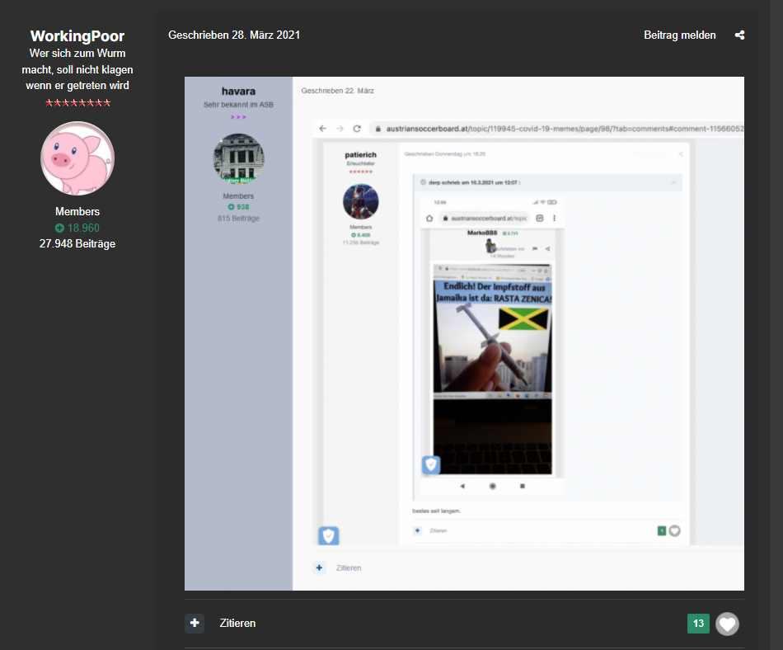Like the post with the heart icon
This screenshot has width=783, height=650.
click(727, 624)
